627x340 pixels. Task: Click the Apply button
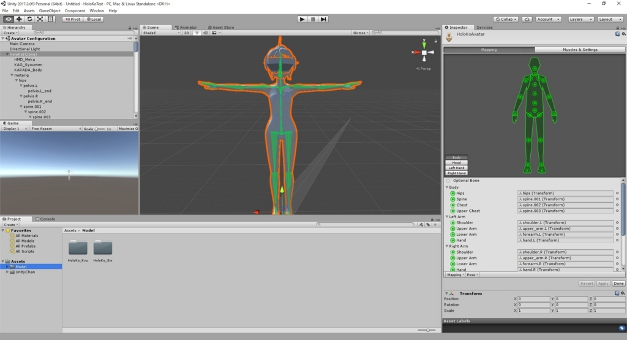[x=603, y=283]
